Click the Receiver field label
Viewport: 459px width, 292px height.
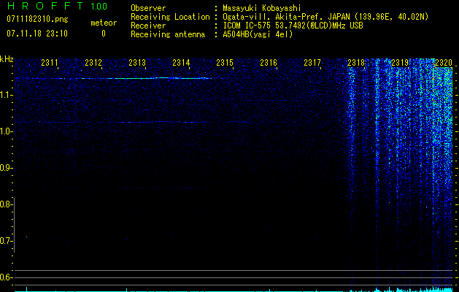pyautogui.click(x=148, y=26)
